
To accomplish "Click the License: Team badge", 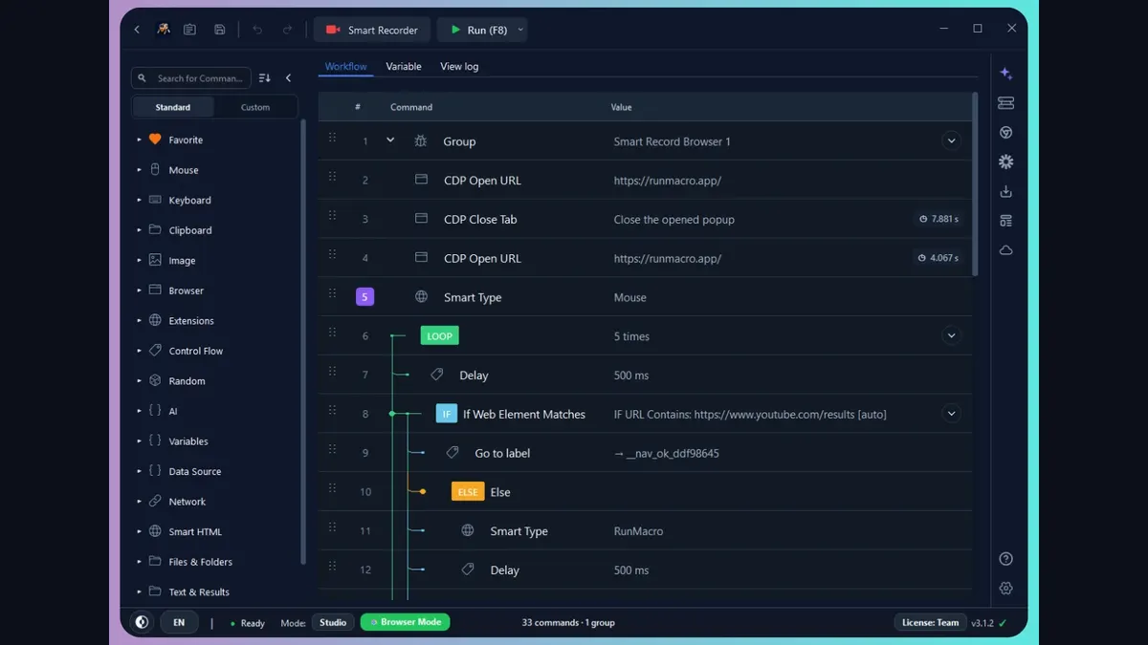I will pyautogui.click(x=930, y=622).
